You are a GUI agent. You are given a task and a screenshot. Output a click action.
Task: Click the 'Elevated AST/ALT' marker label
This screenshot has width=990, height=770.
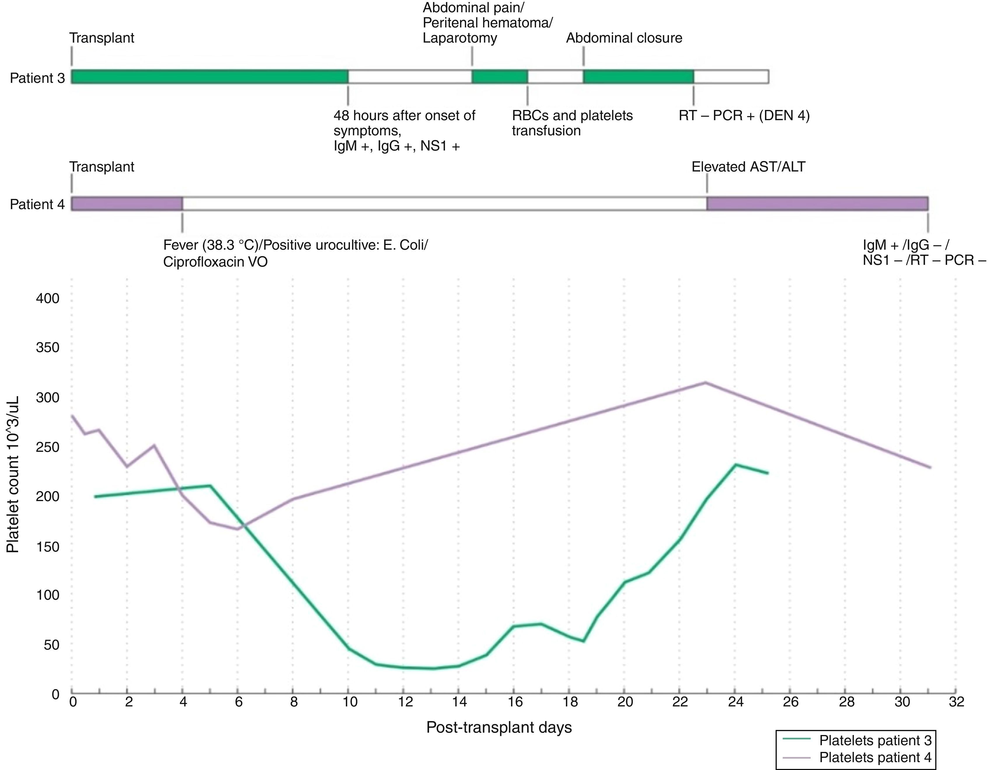point(748,167)
